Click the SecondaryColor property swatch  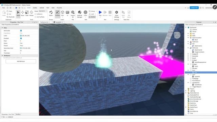[x=21, y=48]
